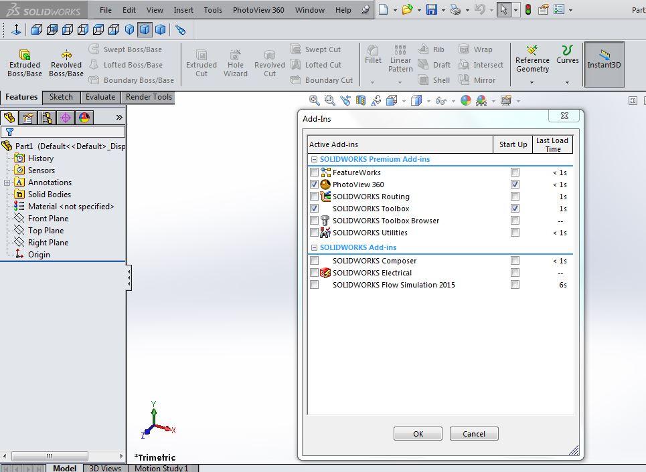
Task: Enable SOLIDWORKS Composer add-in checkbox
Action: (x=315, y=261)
